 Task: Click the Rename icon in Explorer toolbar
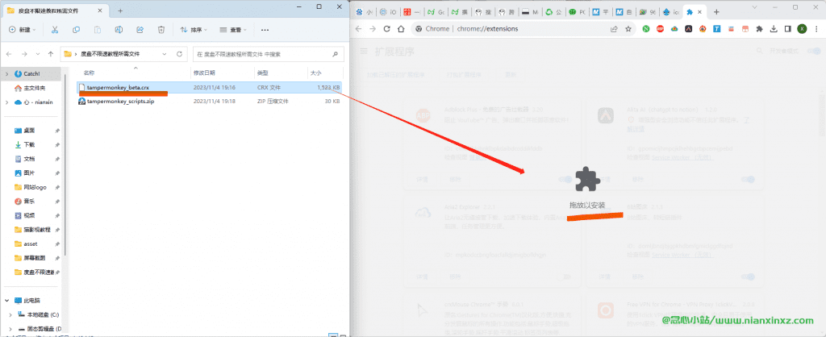pos(119,30)
